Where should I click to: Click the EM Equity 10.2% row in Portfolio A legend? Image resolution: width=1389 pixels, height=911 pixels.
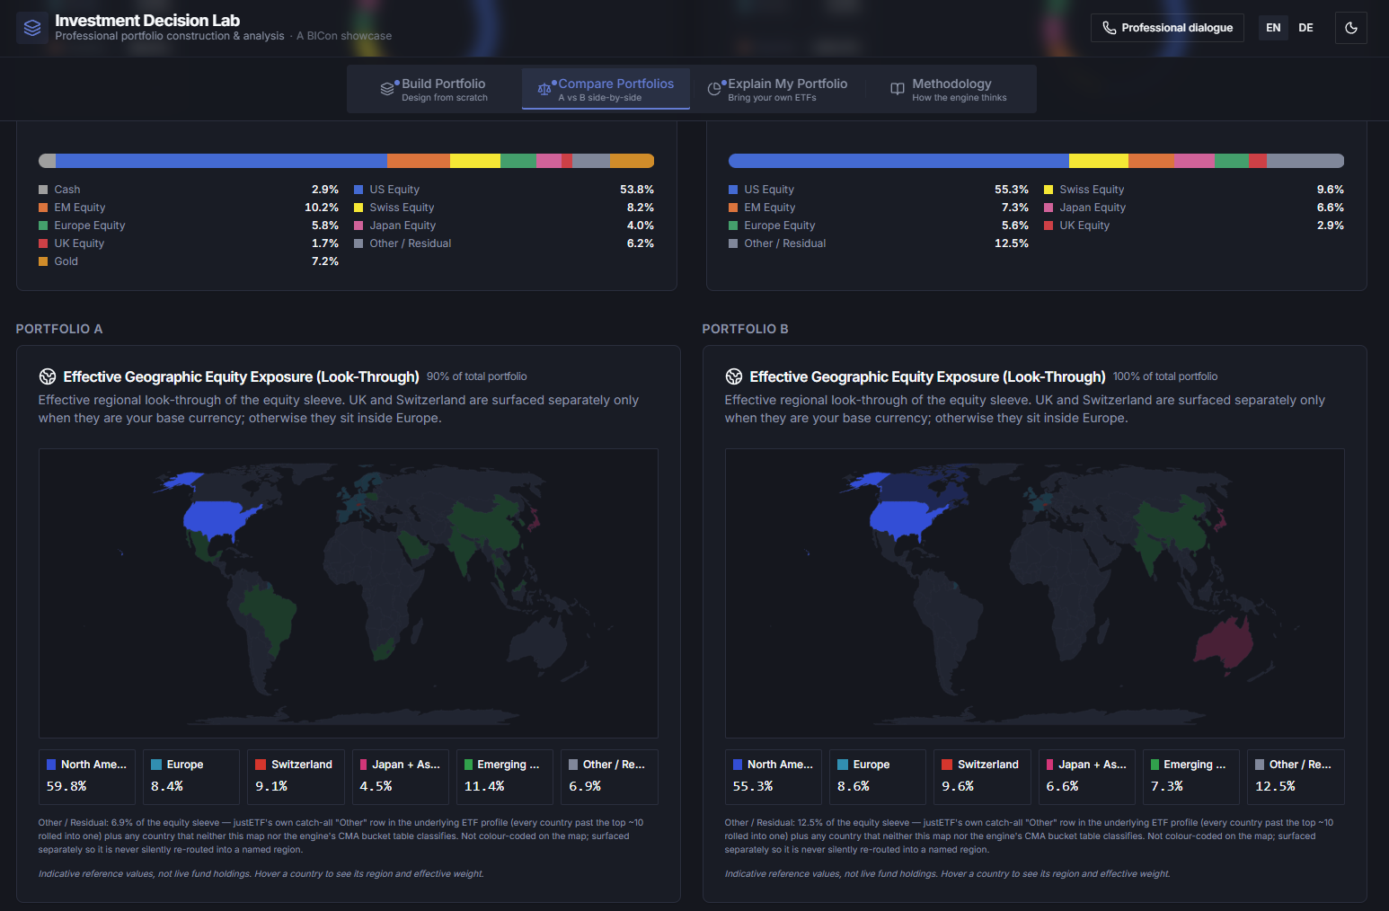coord(189,208)
